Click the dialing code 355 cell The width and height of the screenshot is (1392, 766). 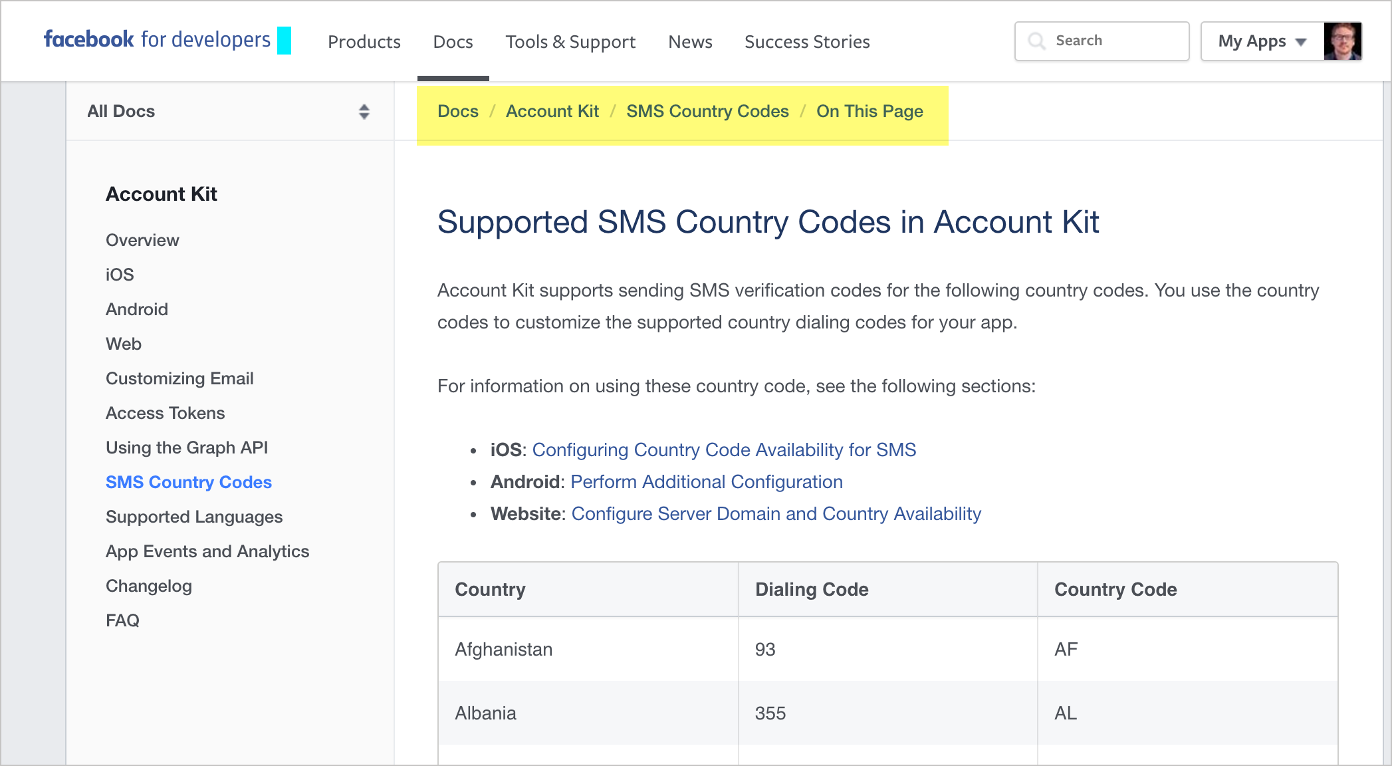[888, 713]
